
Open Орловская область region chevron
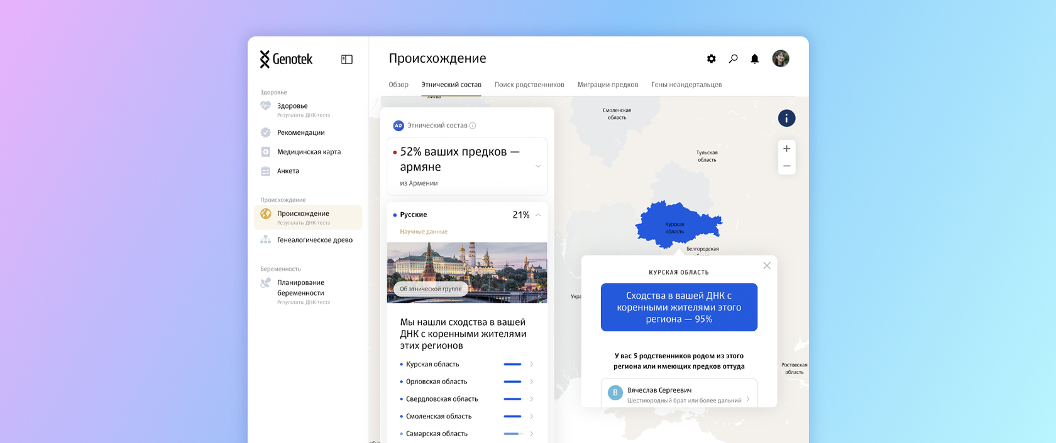532,382
